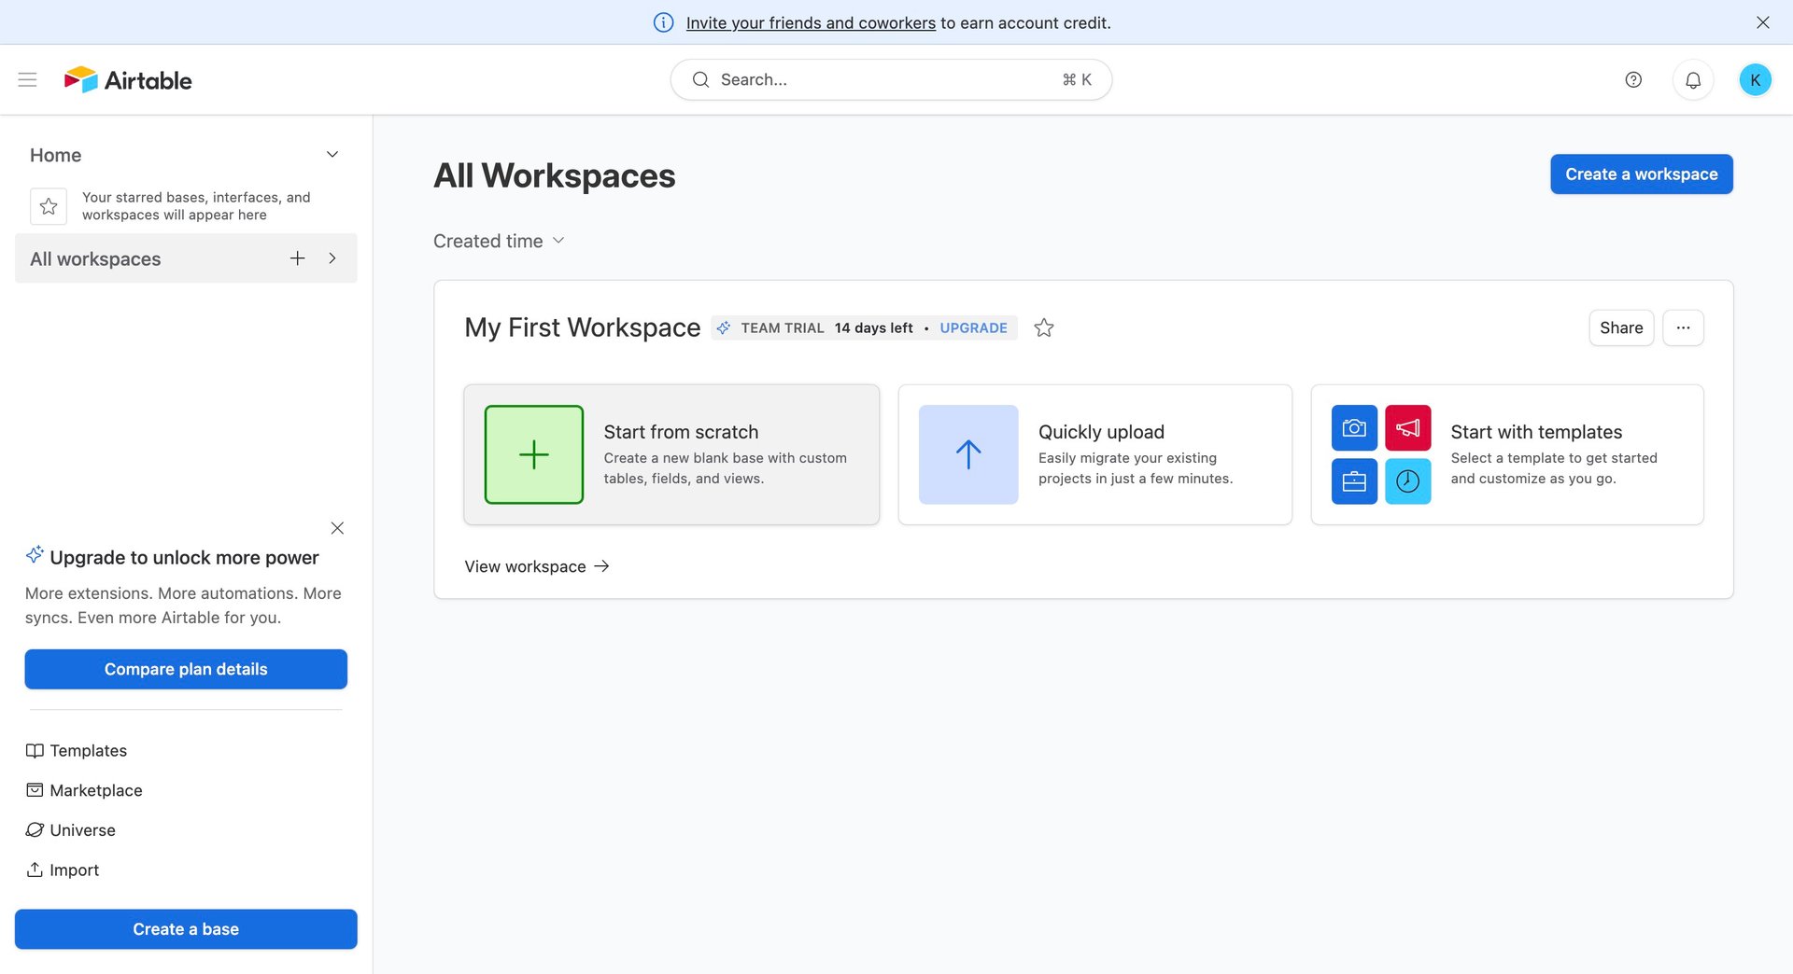
Task: Select the Start with templates card title
Action: tap(1536, 432)
